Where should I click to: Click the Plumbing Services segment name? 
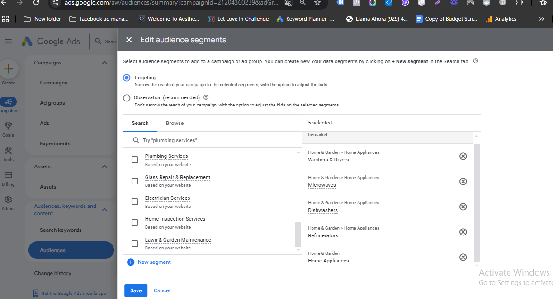[166, 156]
